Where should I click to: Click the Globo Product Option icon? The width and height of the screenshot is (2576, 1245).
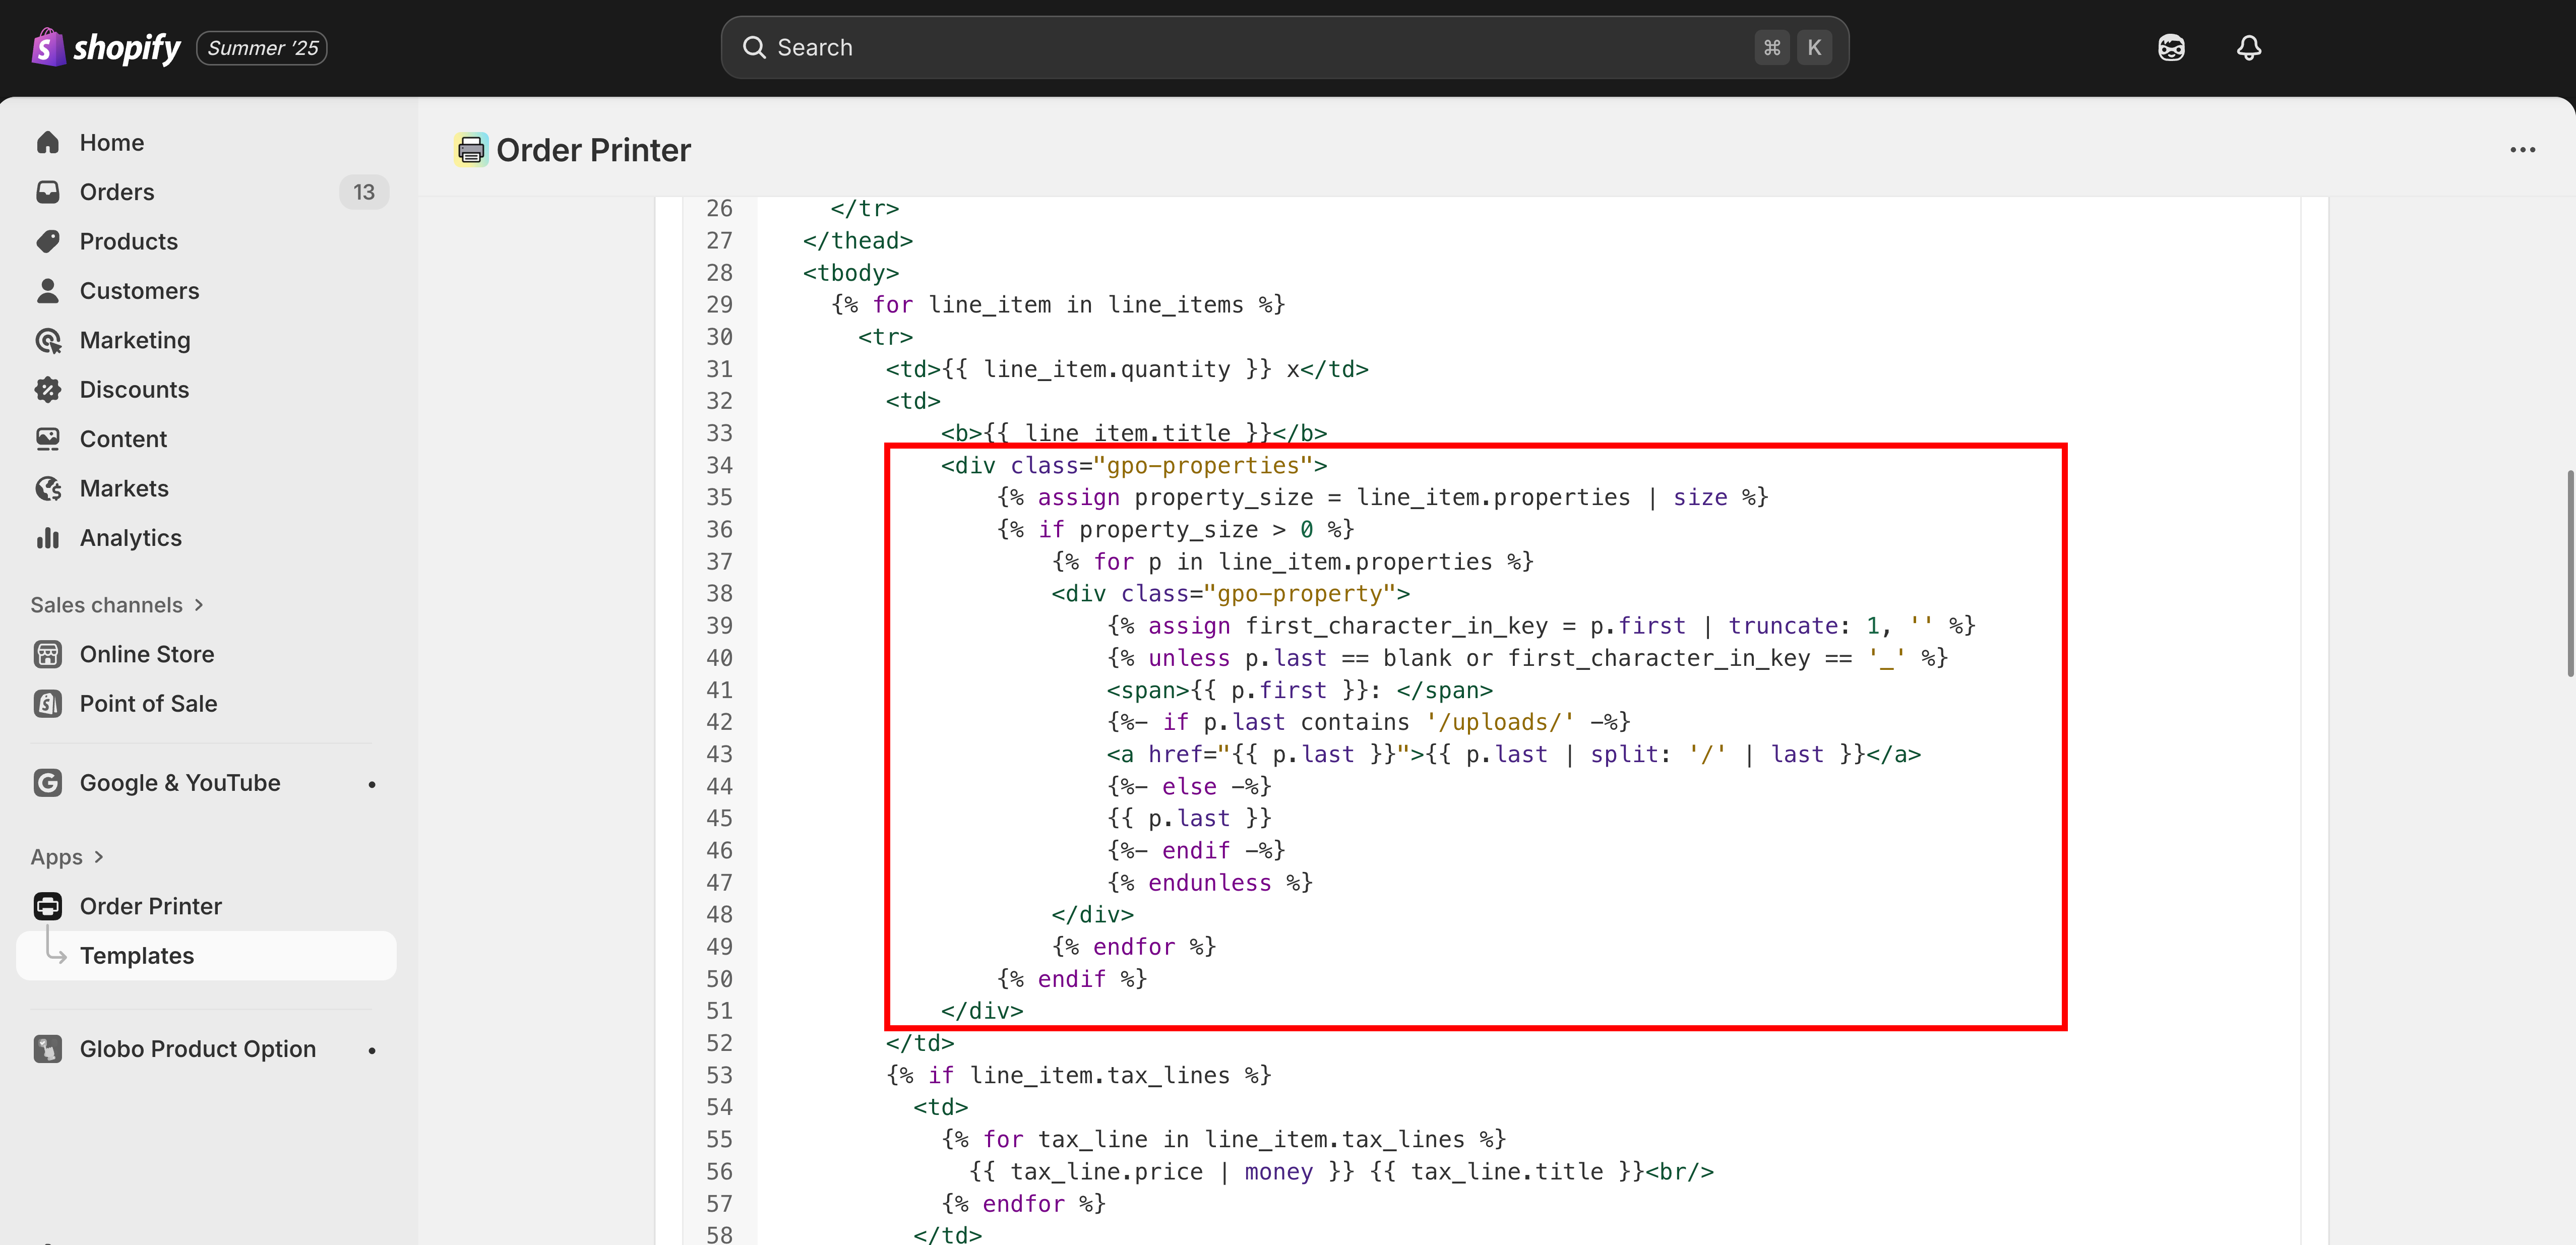[x=48, y=1048]
